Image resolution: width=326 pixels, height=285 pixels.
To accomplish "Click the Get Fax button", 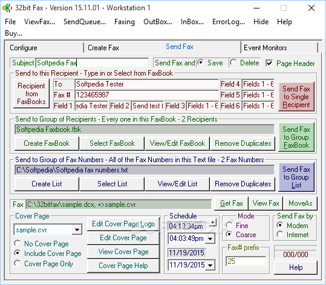I will click(232, 203).
